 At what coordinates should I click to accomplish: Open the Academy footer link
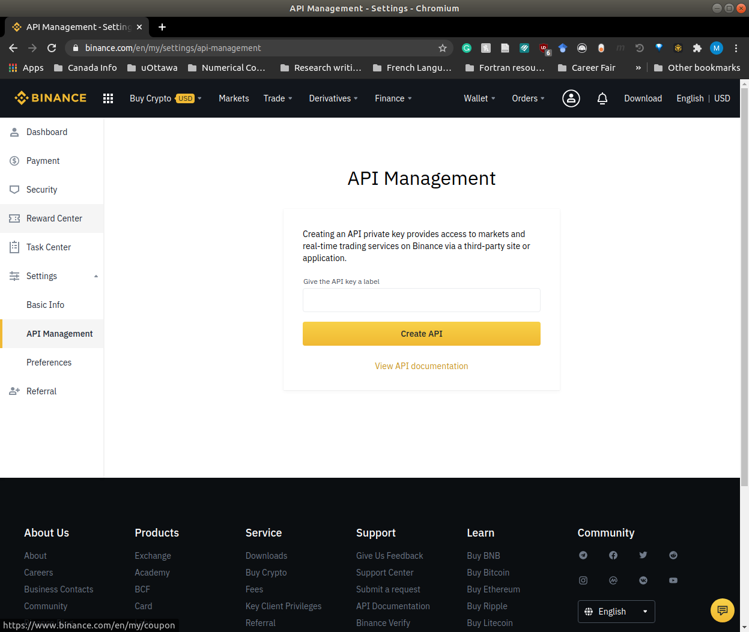[152, 573]
